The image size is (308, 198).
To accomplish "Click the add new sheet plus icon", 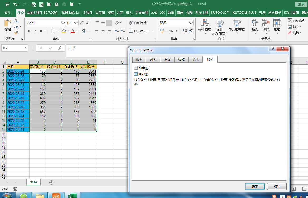I will tap(51, 182).
